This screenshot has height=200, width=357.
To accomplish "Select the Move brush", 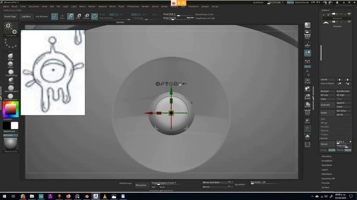I will pyautogui.click(x=11, y=57).
